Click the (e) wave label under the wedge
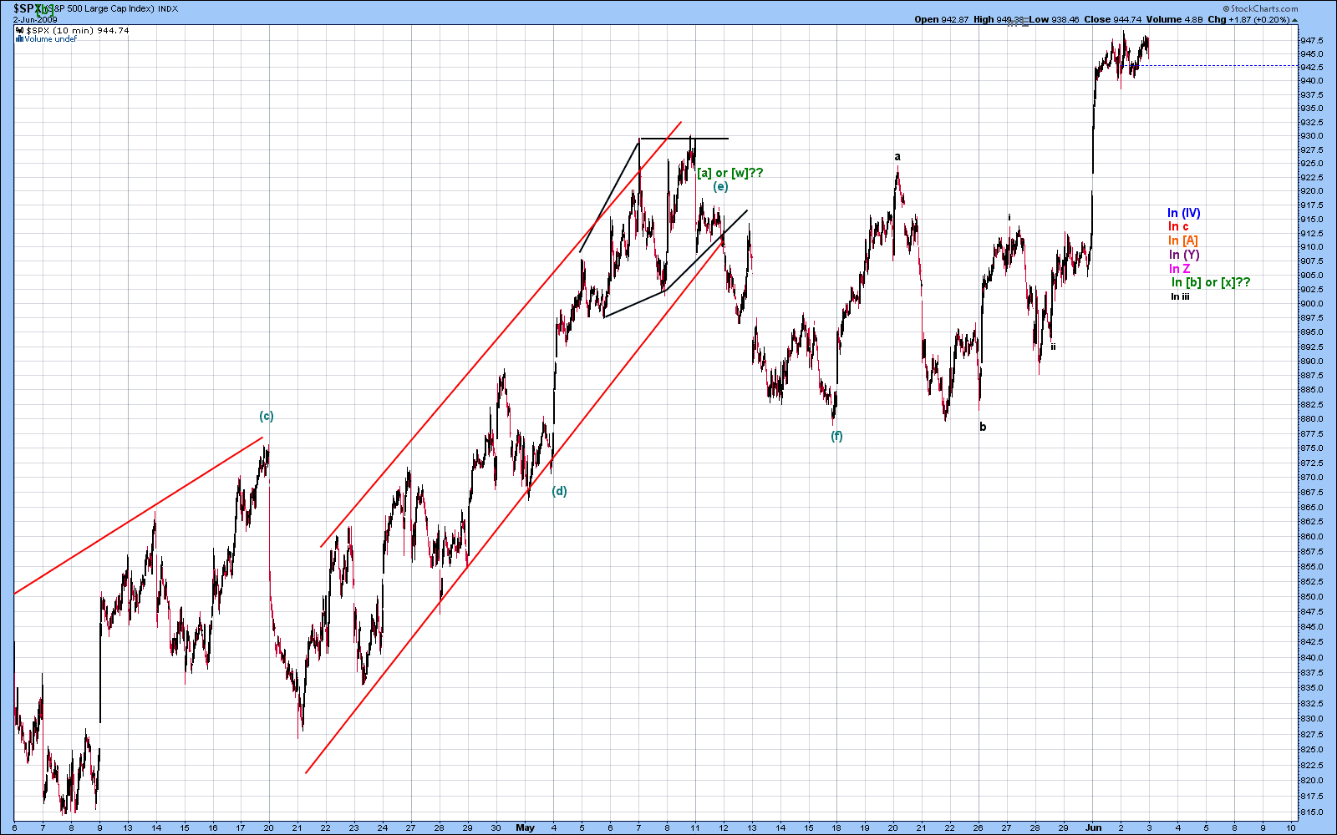Screen dimensions: 1337x835 tap(720, 187)
